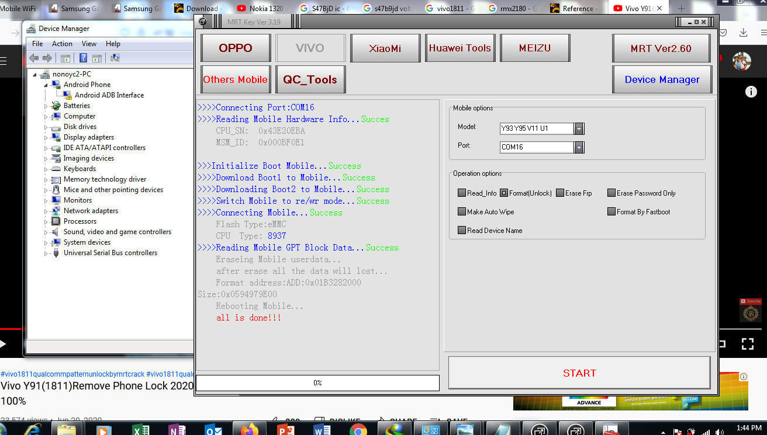Collapse the Android Phone tree node

46,85
